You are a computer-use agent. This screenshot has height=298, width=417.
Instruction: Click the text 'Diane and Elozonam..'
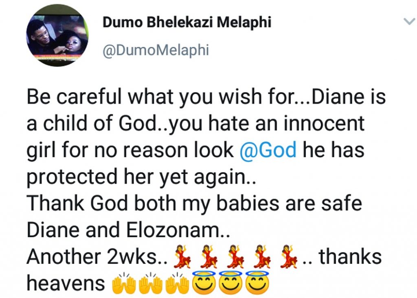click(x=128, y=230)
